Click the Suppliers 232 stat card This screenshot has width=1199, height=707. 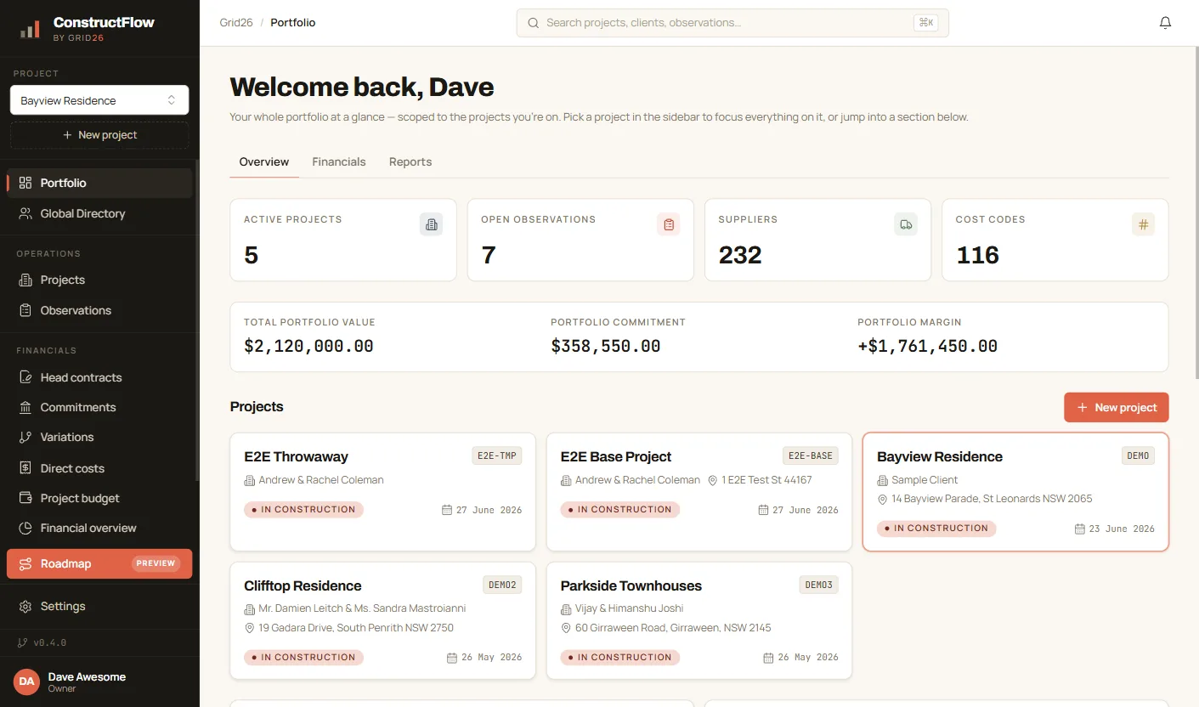[817, 240]
